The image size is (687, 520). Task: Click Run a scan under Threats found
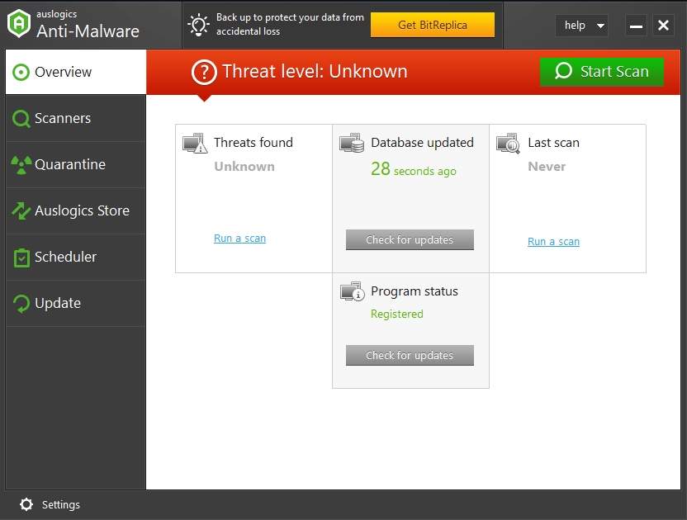[x=239, y=239]
